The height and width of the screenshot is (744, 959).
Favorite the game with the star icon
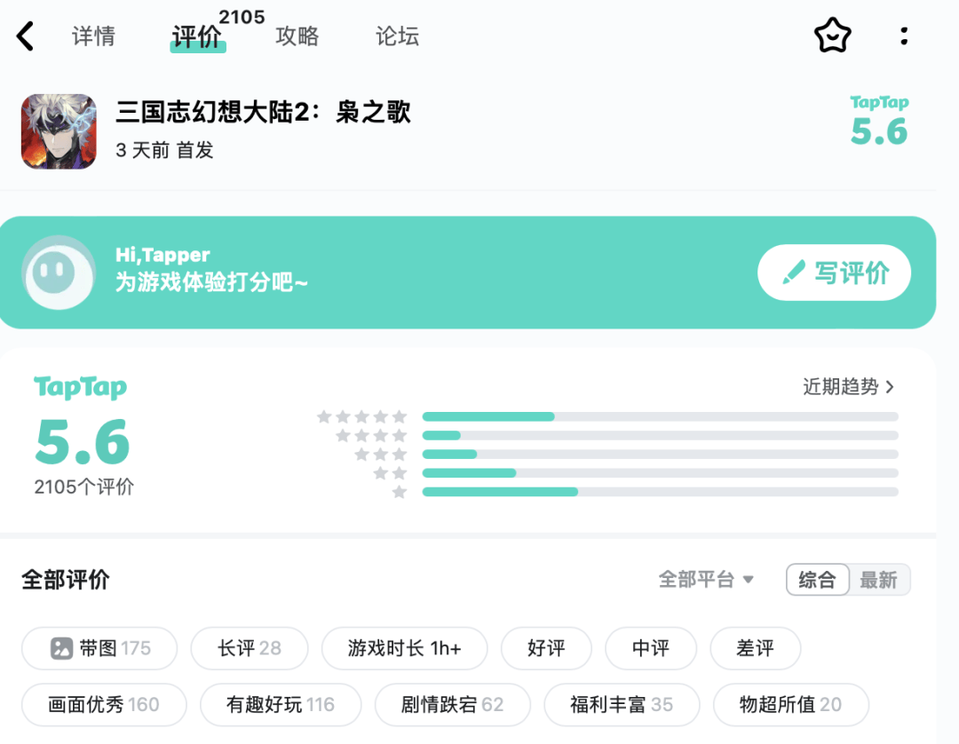click(832, 36)
